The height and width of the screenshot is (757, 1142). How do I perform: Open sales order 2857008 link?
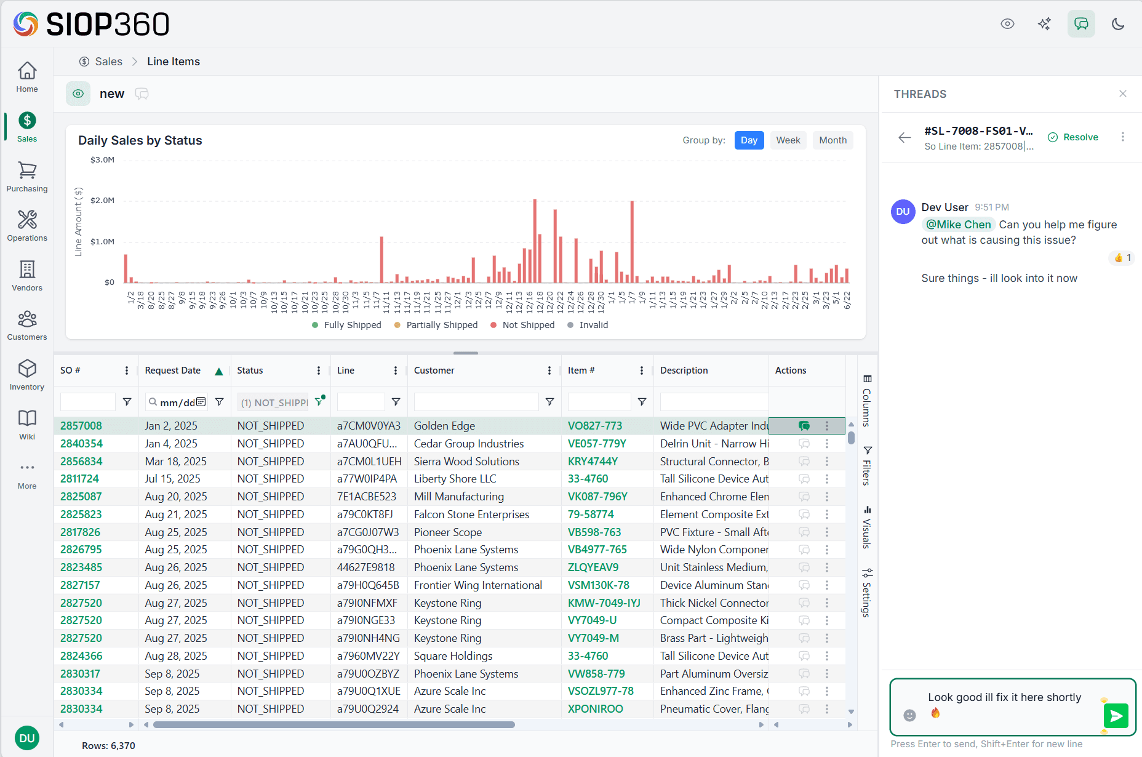pos(81,425)
